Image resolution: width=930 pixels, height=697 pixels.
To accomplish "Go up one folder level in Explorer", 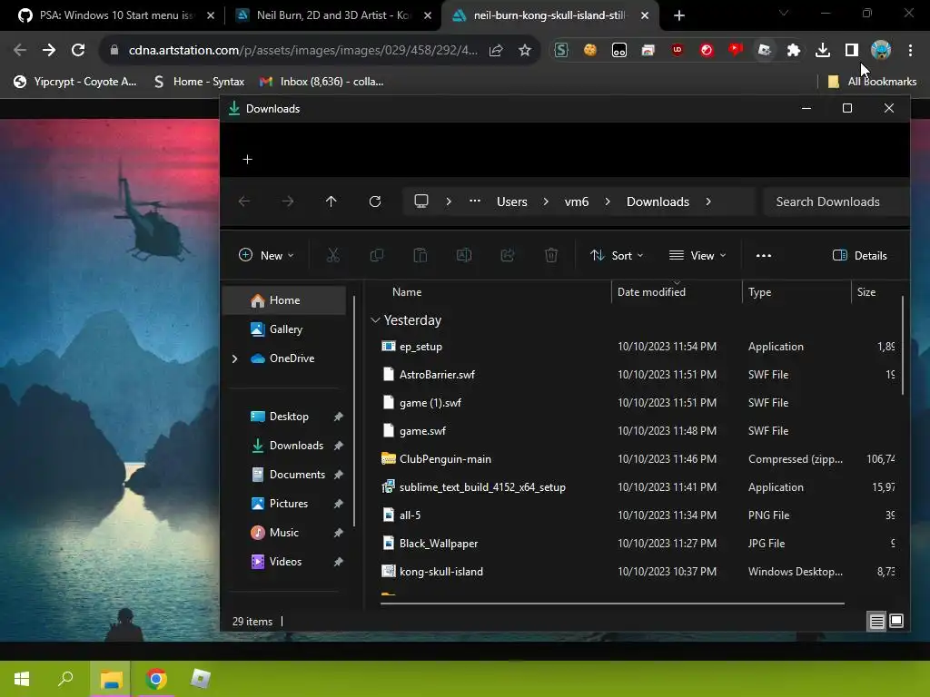I will tap(331, 201).
